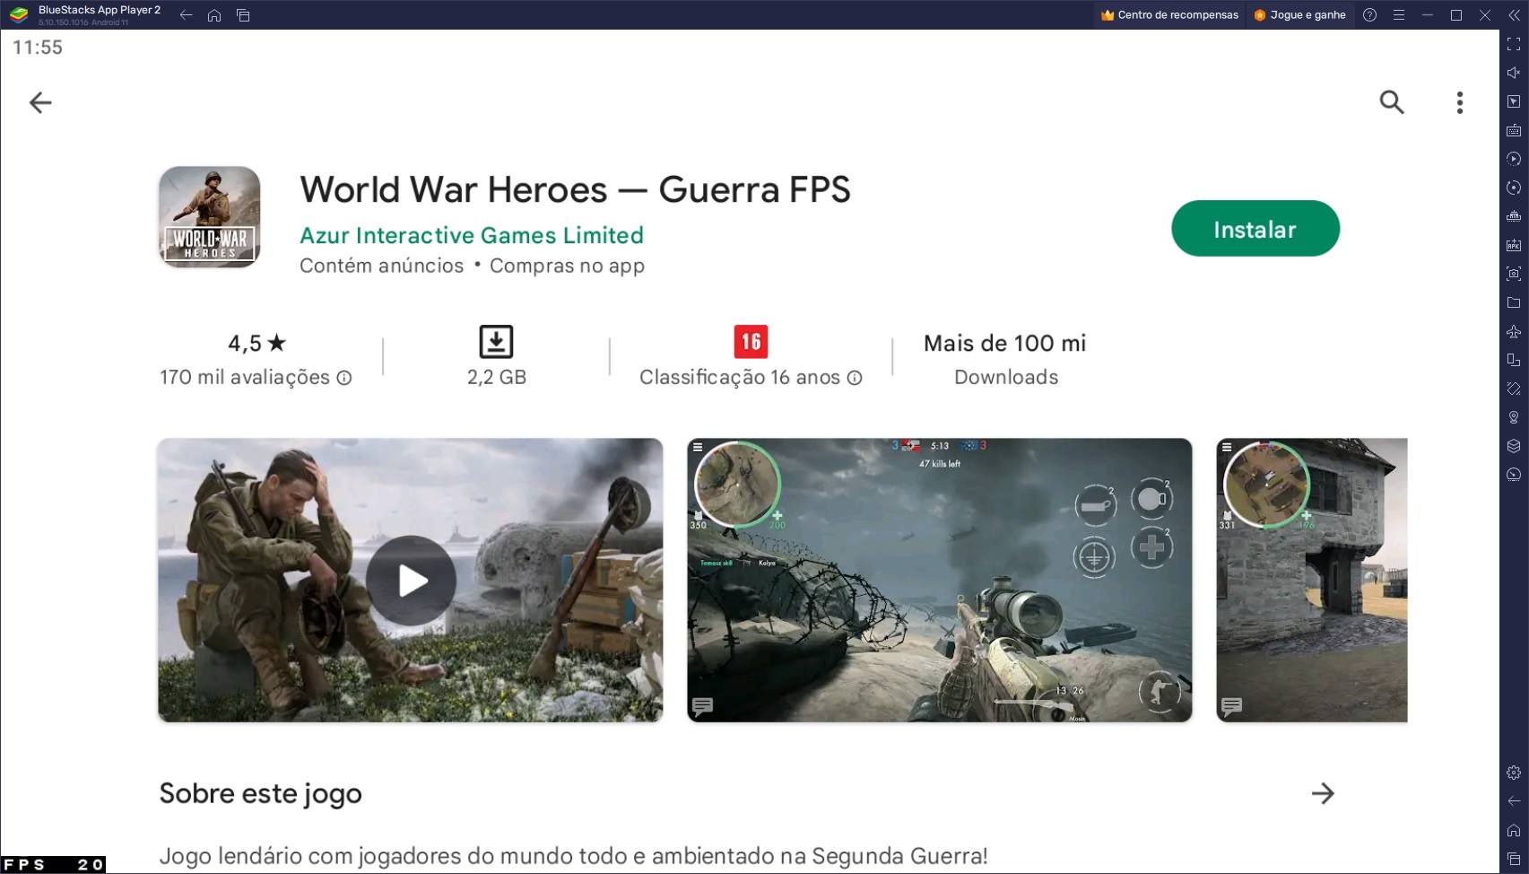Open the multi-instance building icon

[1514, 216]
